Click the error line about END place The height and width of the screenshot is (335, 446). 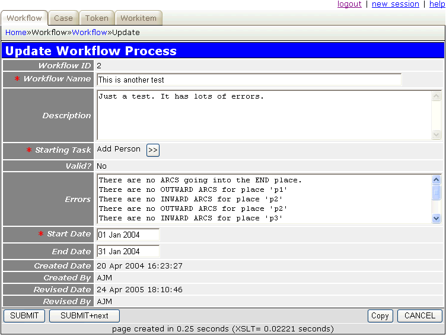pyautogui.click(x=200, y=180)
